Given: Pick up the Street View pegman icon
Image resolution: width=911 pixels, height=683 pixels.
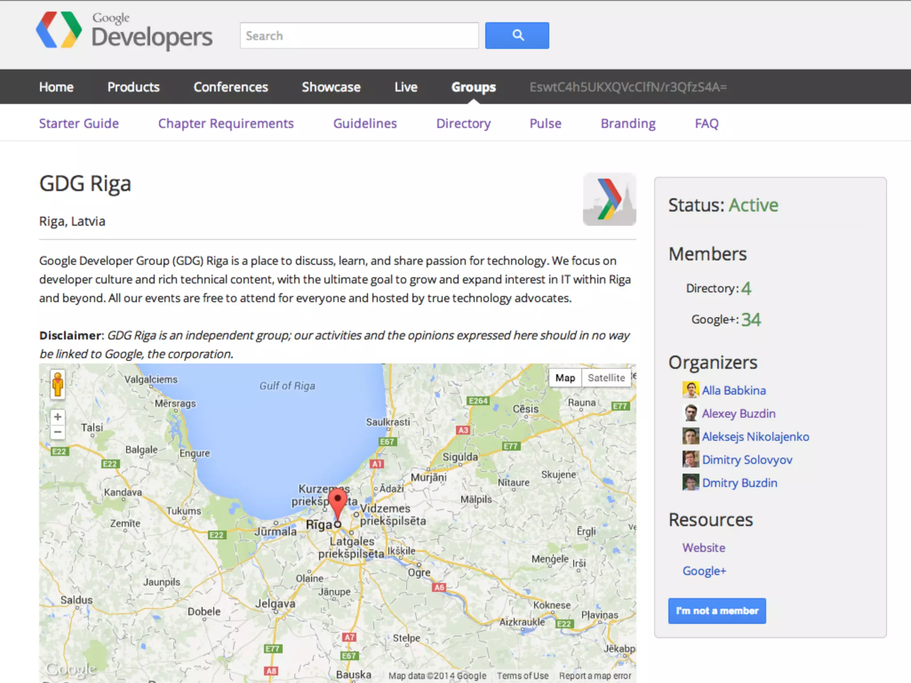Looking at the screenshot, I should (x=57, y=384).
